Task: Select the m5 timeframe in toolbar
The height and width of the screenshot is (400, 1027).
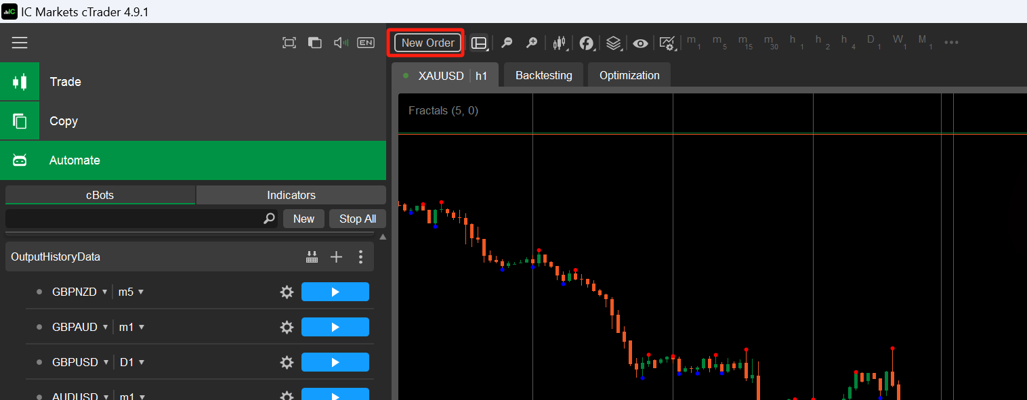Action: [x=719, y=42]
